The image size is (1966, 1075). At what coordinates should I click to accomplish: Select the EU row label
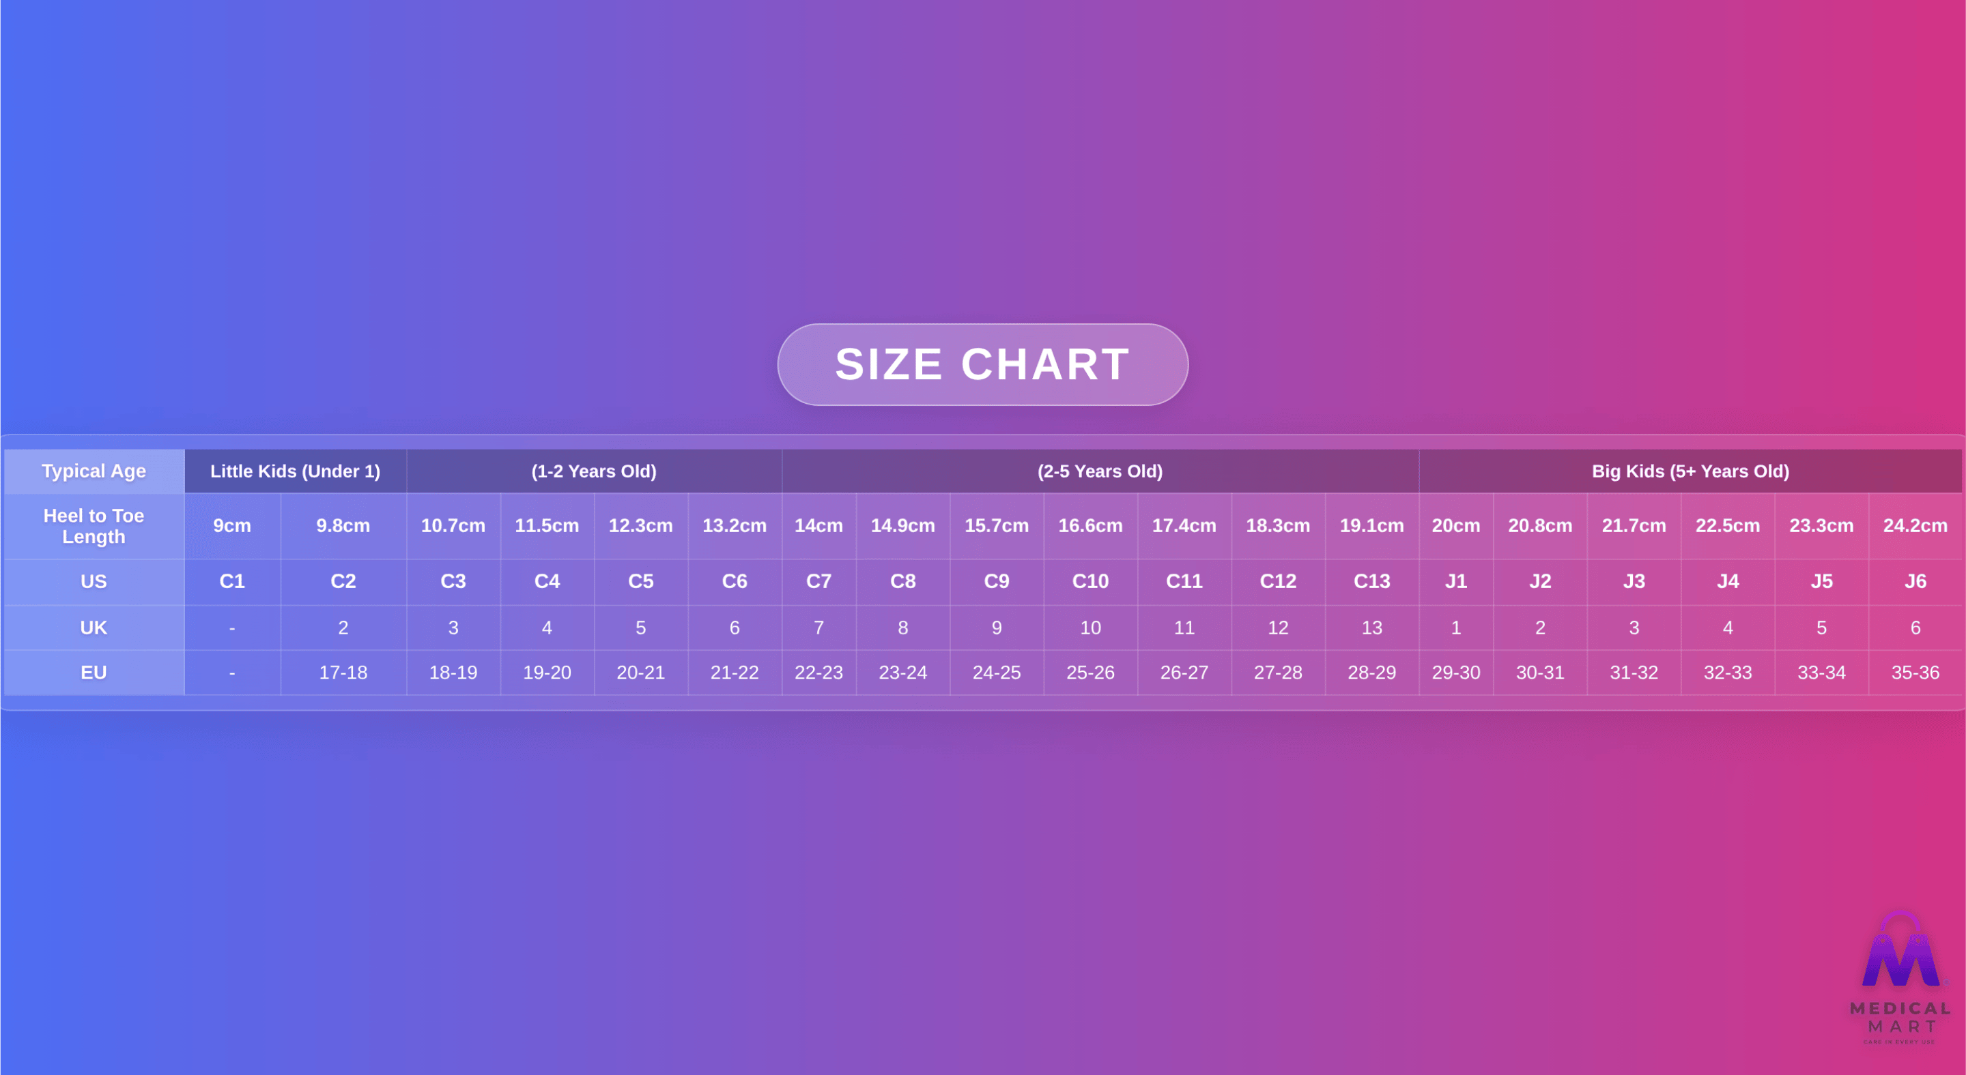point(94,673)
